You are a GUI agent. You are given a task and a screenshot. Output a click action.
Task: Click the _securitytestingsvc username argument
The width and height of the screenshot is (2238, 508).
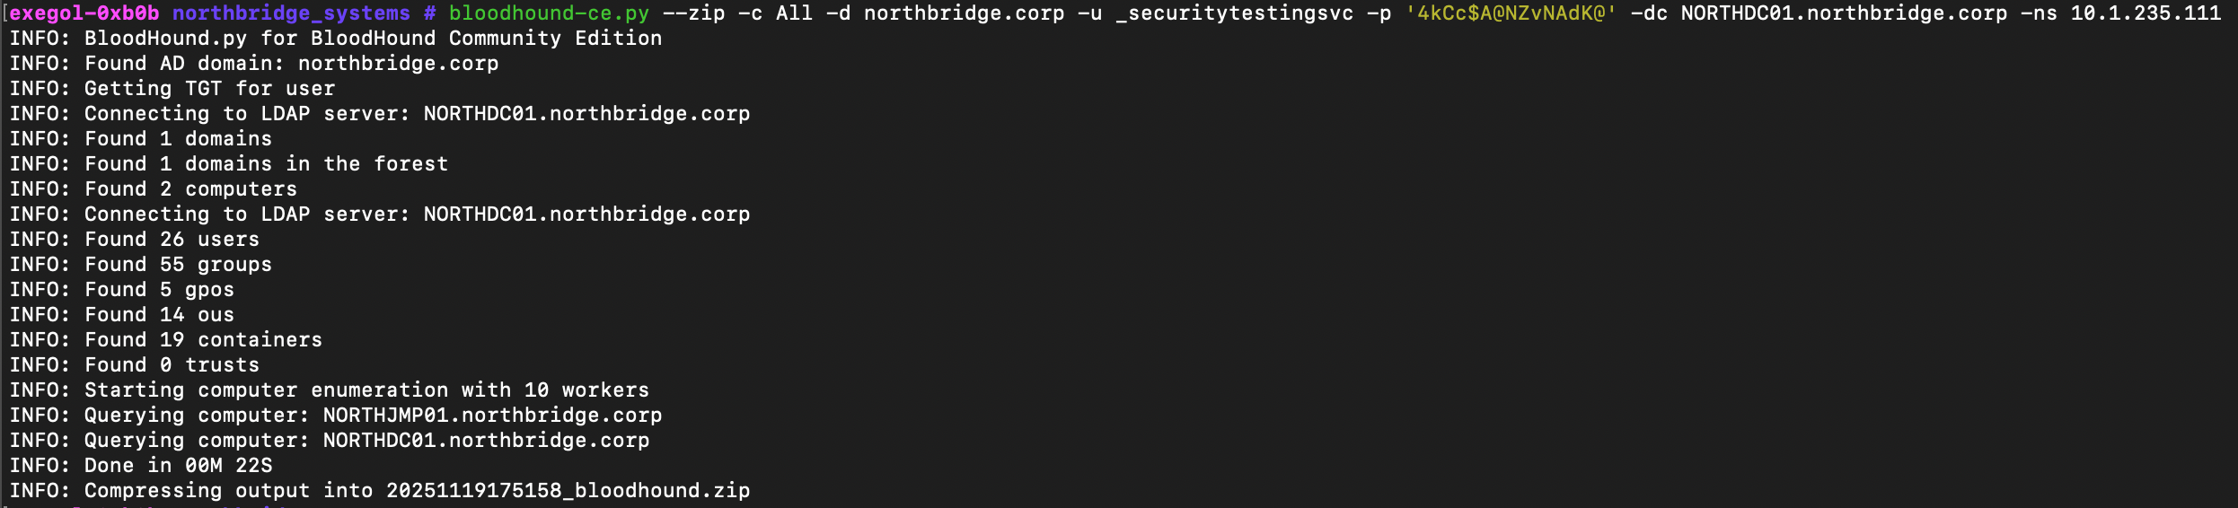[1234, 13]
